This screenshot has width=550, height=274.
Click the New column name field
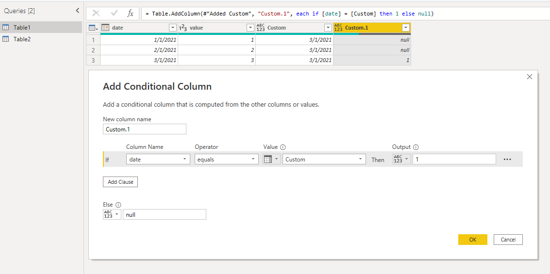click(145, 129)
